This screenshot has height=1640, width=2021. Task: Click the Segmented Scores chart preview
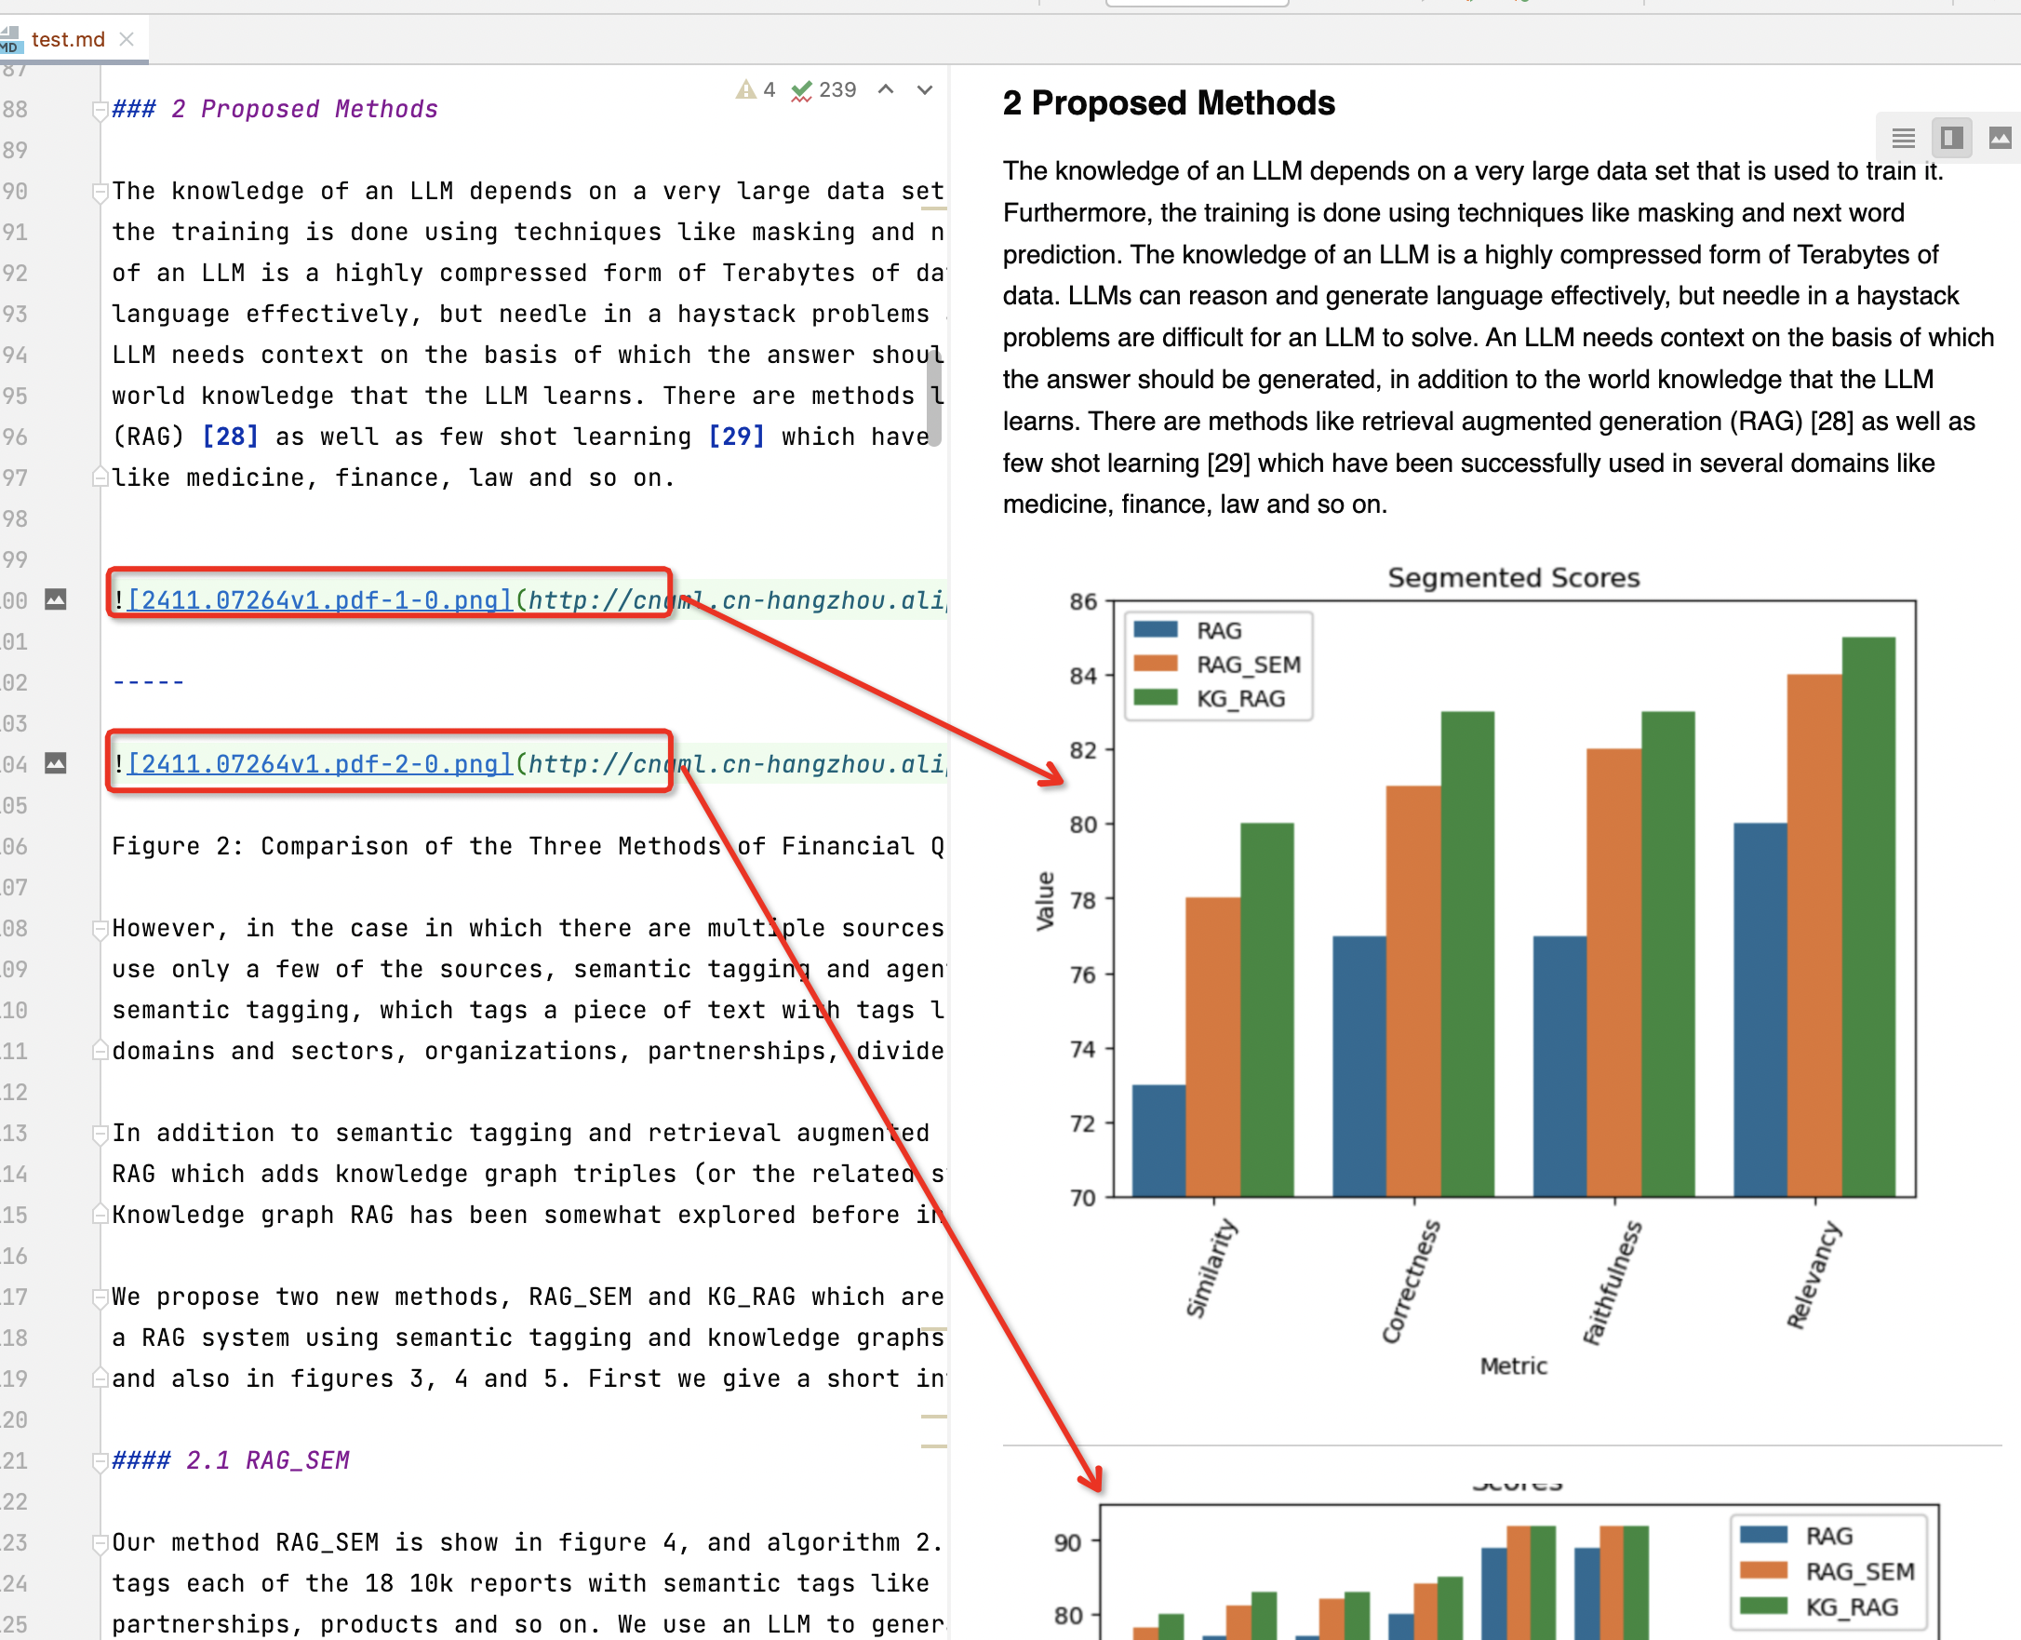tap(1511, 897)
